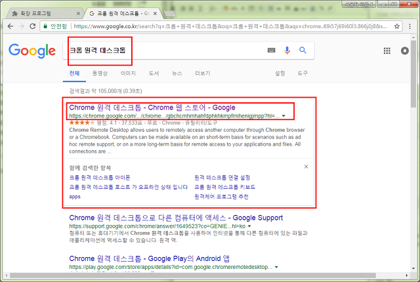This screenshot has width=420, height=282.
Task: Open a new tab button
Action: (169, 14)
